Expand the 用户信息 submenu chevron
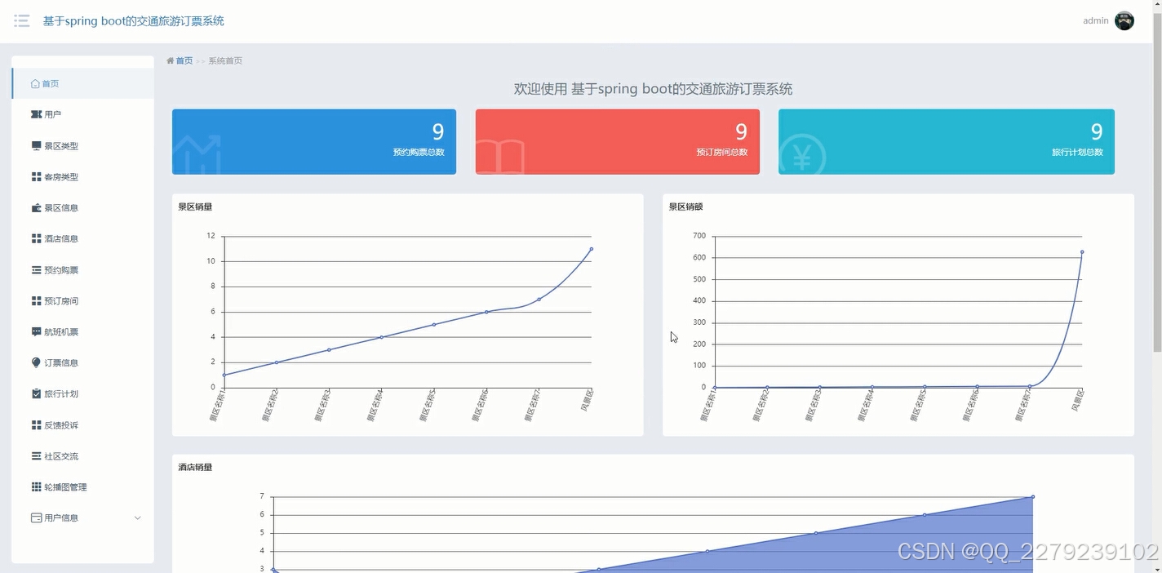This screenshot has width=1162, height=573. point(137,518)
